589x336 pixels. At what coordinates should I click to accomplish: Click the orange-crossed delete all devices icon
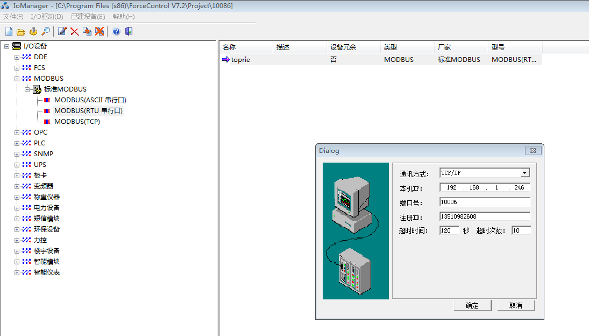(100, 32)
